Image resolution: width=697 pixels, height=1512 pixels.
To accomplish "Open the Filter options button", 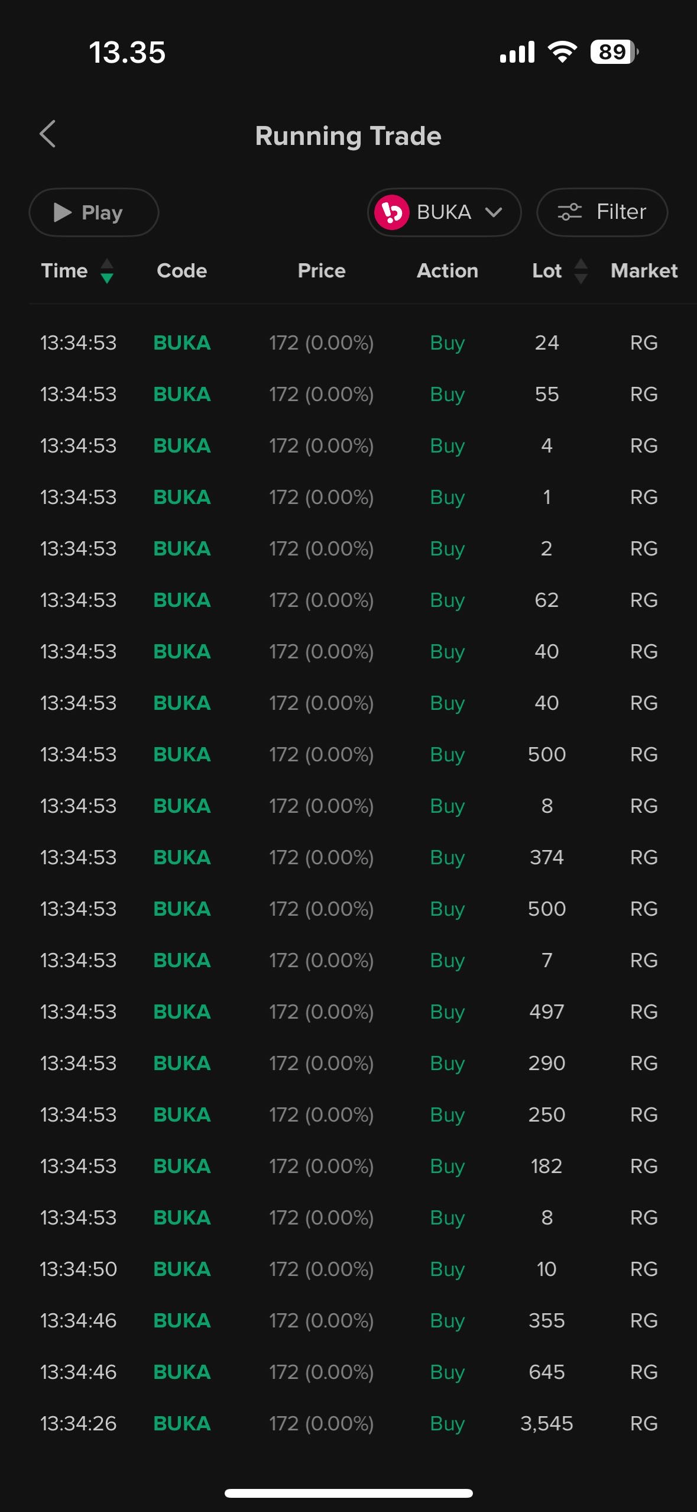I will tap(602, 212).
